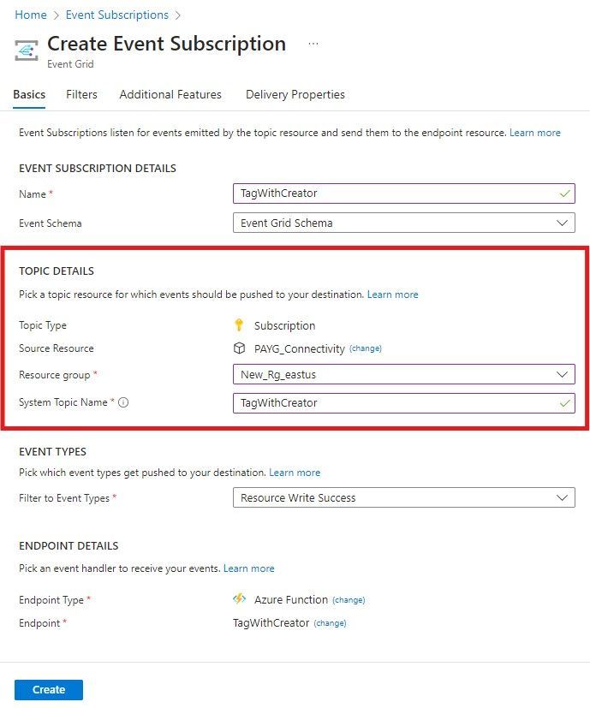Open the Additional Features tab
Viewport: 590px width, 708px height.
pyautogui.click(x=170, y=94)
